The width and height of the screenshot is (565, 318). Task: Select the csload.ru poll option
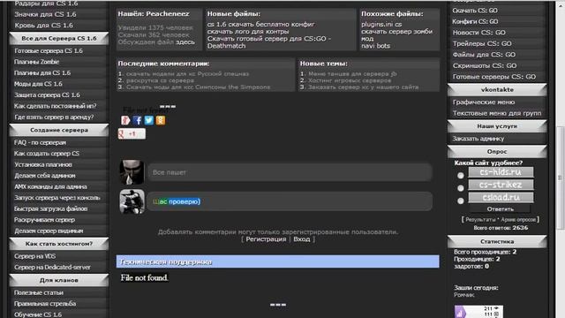click(x=461, y=201)
